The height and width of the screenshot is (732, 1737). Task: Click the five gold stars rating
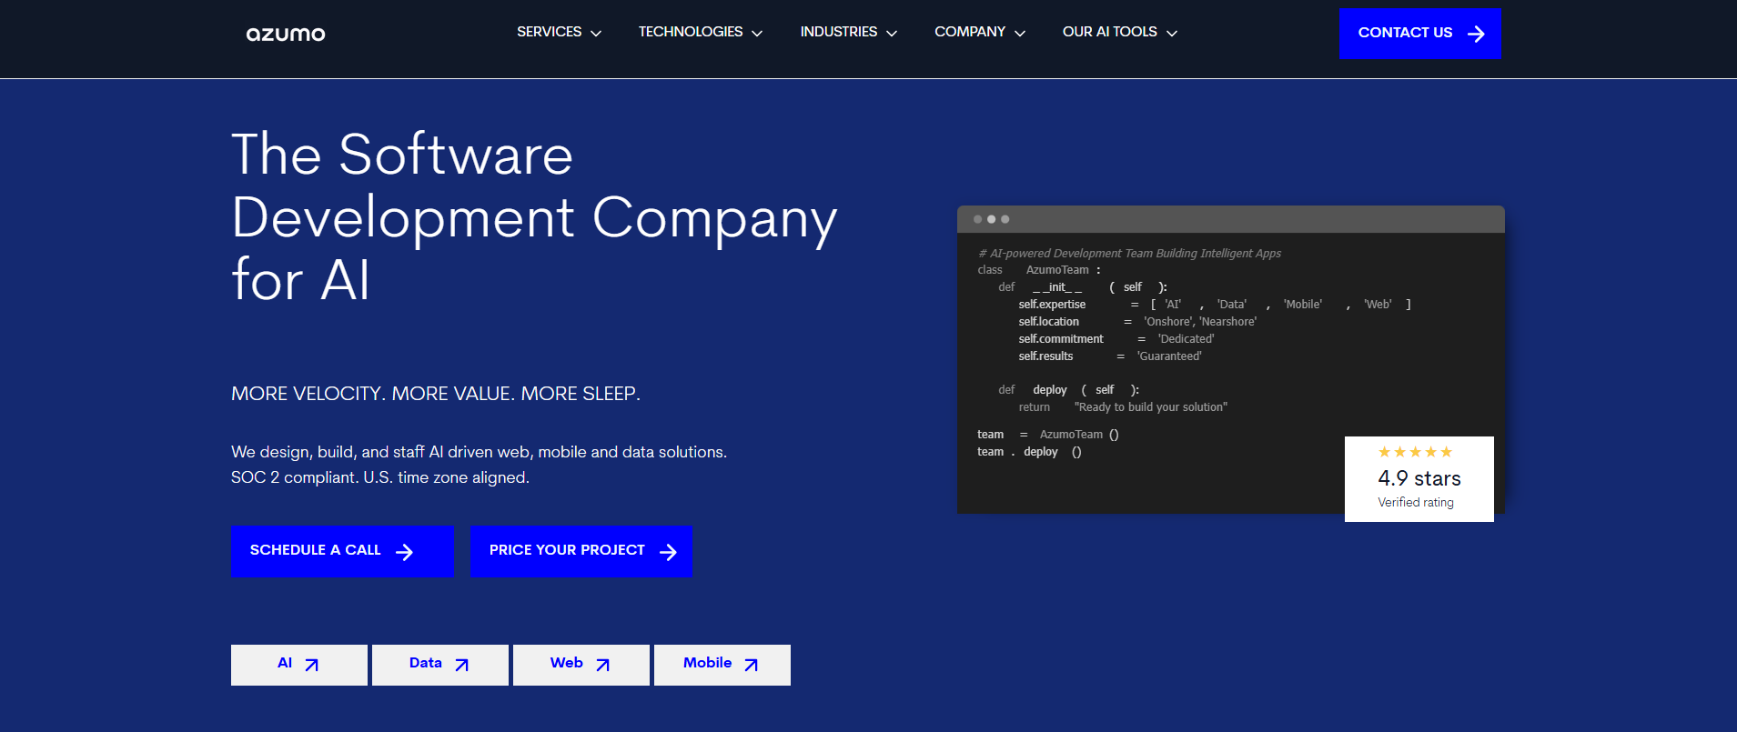tap(1415, 452)
